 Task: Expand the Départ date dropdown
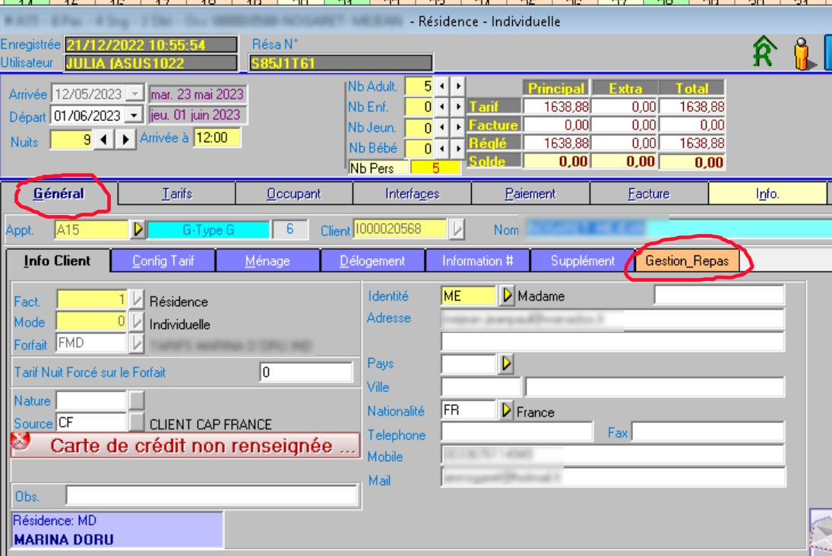click(x=134, y=115)
